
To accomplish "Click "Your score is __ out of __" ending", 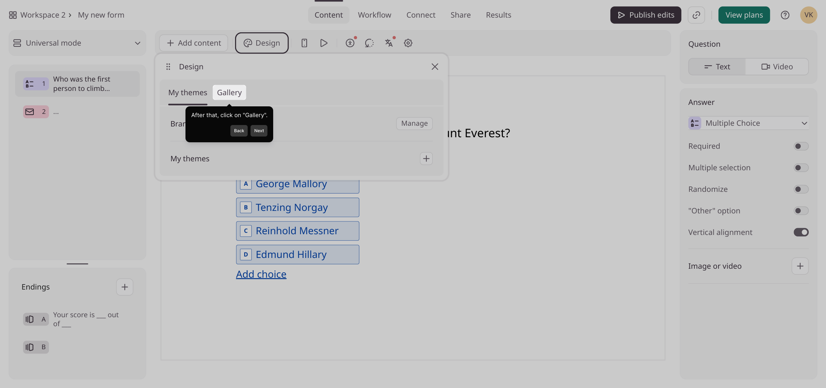I will (86, 319).
